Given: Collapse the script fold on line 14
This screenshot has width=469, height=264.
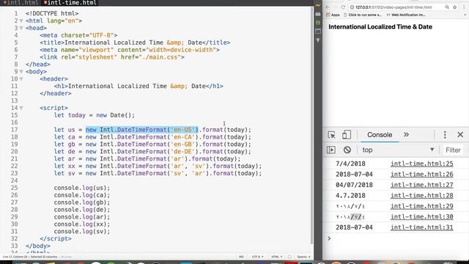Looking at the screenshot, I should (21, 108).
